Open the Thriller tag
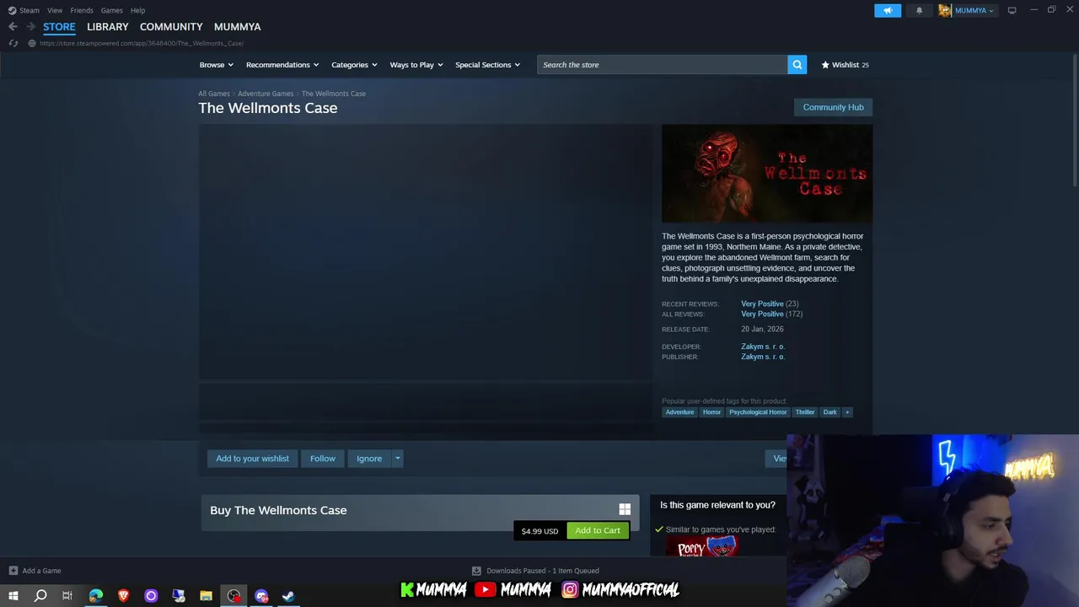 point(805,412)
